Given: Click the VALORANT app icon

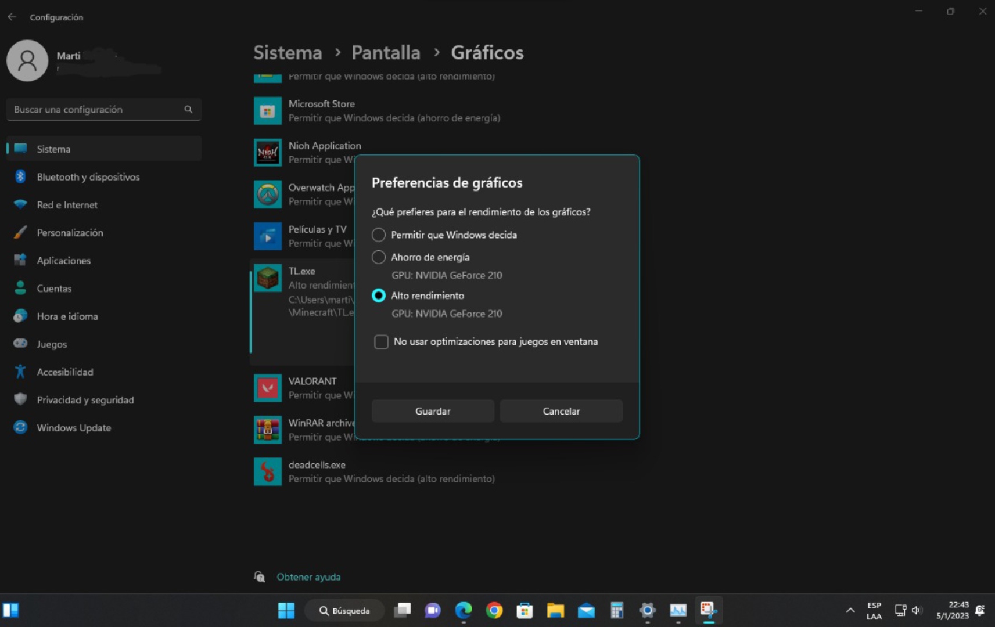Looking at the screenshot, I should pyautogui.click(x=267, y=388).
